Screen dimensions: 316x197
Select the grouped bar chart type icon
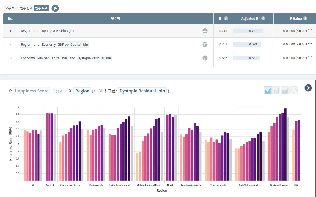click(268, 90)
